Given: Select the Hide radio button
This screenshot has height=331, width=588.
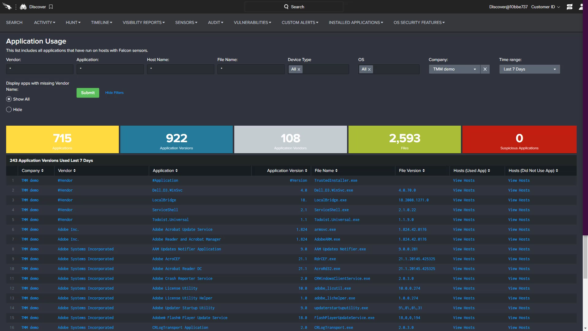Looking at the screenshot, I should [x=9, y=109].
